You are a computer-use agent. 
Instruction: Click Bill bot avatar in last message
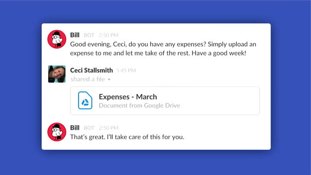click(x=57, y=132)
